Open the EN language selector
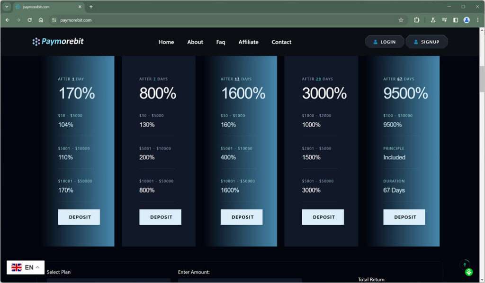Viewport: 485px width, 283px height. click(x=26, y=267)
